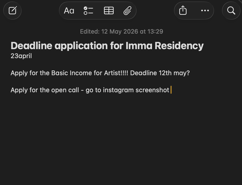Click the word 'instagram' in last line
This screenshot has height=185, width=242.
coord(118,90)
